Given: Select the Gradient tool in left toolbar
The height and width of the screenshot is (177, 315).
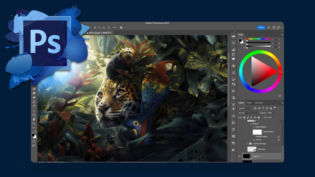Looking at the screenshot, I should point(34,89).
